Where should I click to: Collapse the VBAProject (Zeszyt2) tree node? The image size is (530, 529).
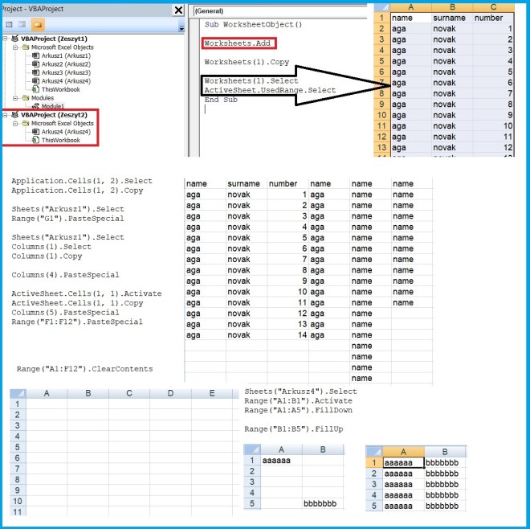(x=6, y=114)
